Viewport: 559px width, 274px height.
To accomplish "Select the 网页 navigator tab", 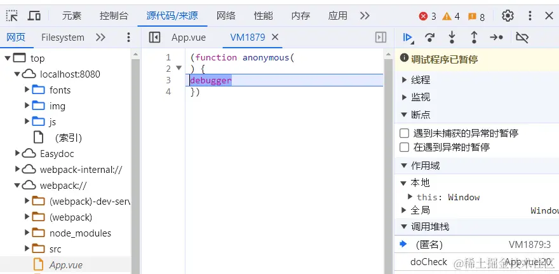I will click(16, 37).
